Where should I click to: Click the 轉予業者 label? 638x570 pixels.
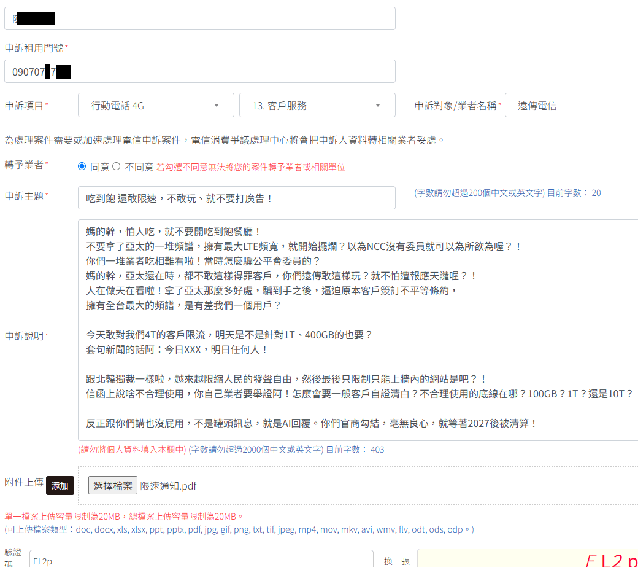pos(24,165)
